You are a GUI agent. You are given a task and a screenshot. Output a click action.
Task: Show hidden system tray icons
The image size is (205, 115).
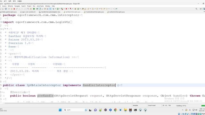[x=183, y=110]
